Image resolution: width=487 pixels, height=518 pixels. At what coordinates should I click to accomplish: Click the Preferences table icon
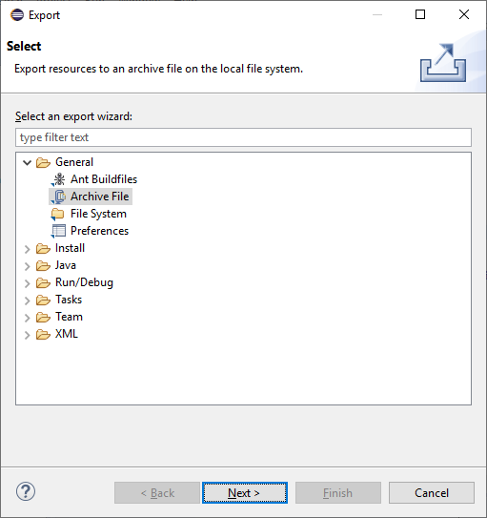(58, 231)
